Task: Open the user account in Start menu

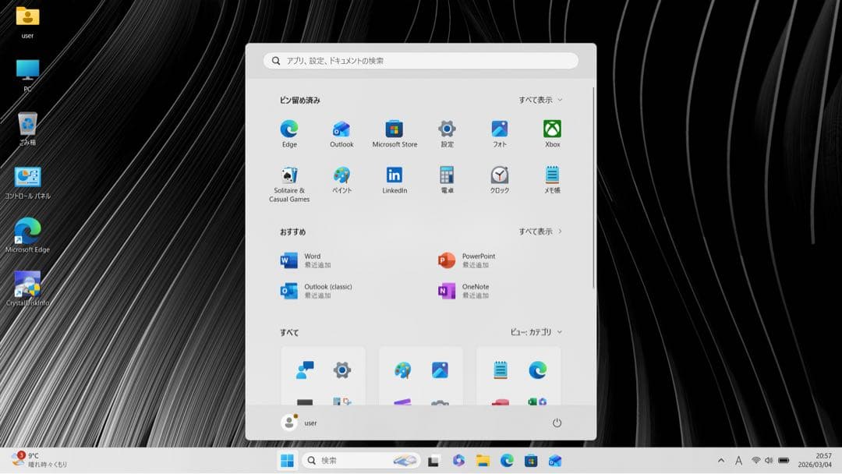Action: (299, 423)
